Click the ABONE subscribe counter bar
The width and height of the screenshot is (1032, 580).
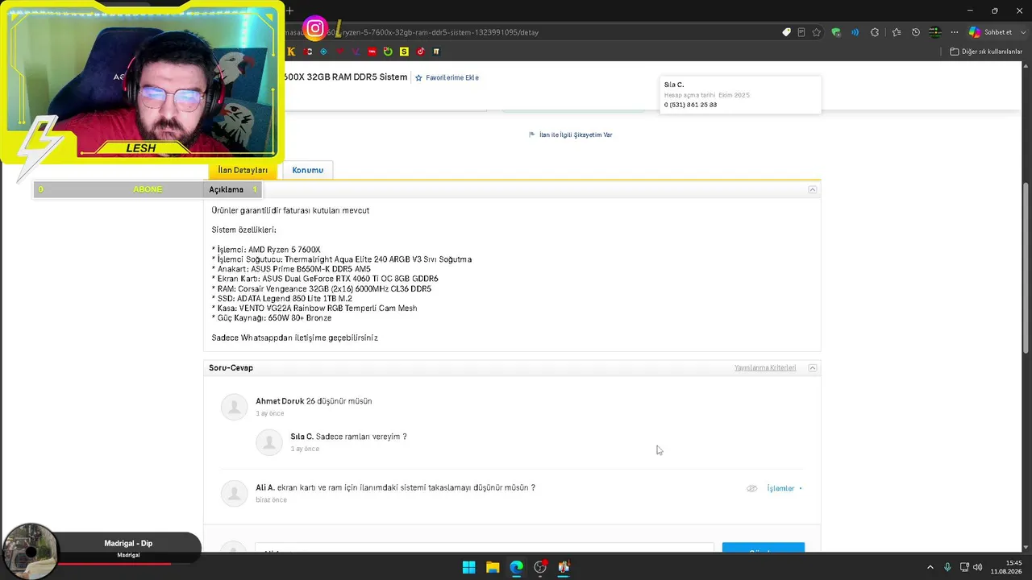point(148,189)
